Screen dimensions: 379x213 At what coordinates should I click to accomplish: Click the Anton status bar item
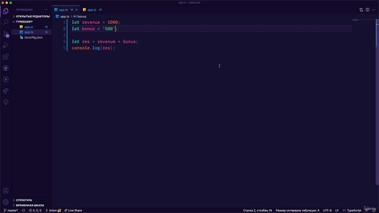click(53, 211)
